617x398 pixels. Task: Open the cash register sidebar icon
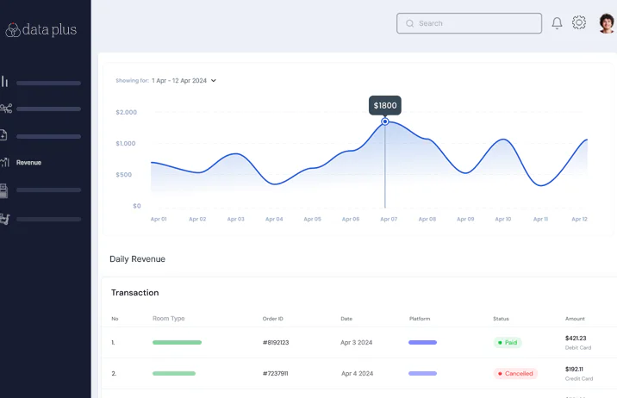4,190
